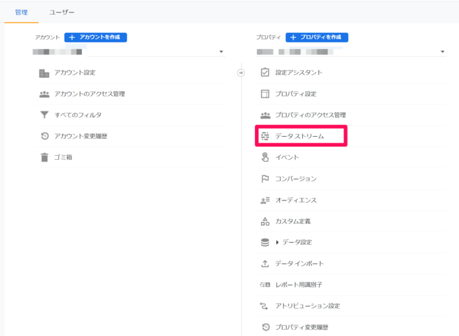Open データストリーム text link
The height and width of the screenshot is (336, 459).
300,136
